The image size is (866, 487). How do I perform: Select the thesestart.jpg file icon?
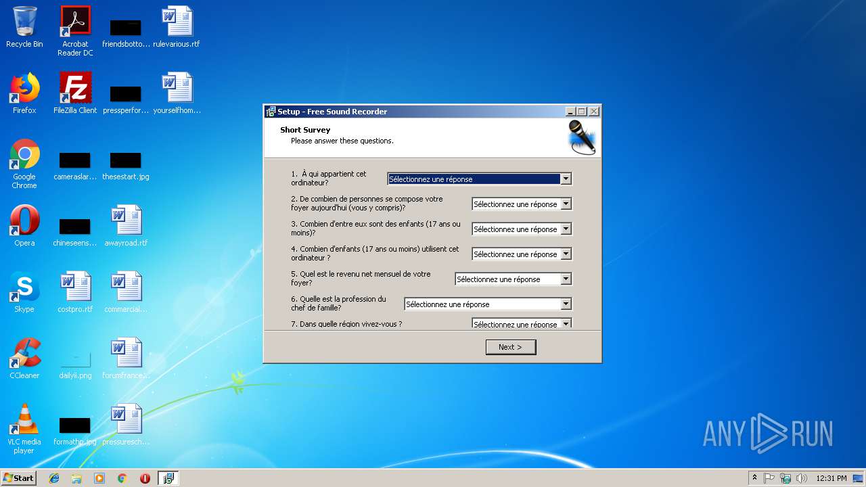point(126,166)
